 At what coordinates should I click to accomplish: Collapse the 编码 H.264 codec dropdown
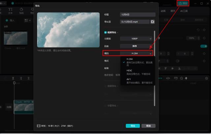(x=137, y=53)
